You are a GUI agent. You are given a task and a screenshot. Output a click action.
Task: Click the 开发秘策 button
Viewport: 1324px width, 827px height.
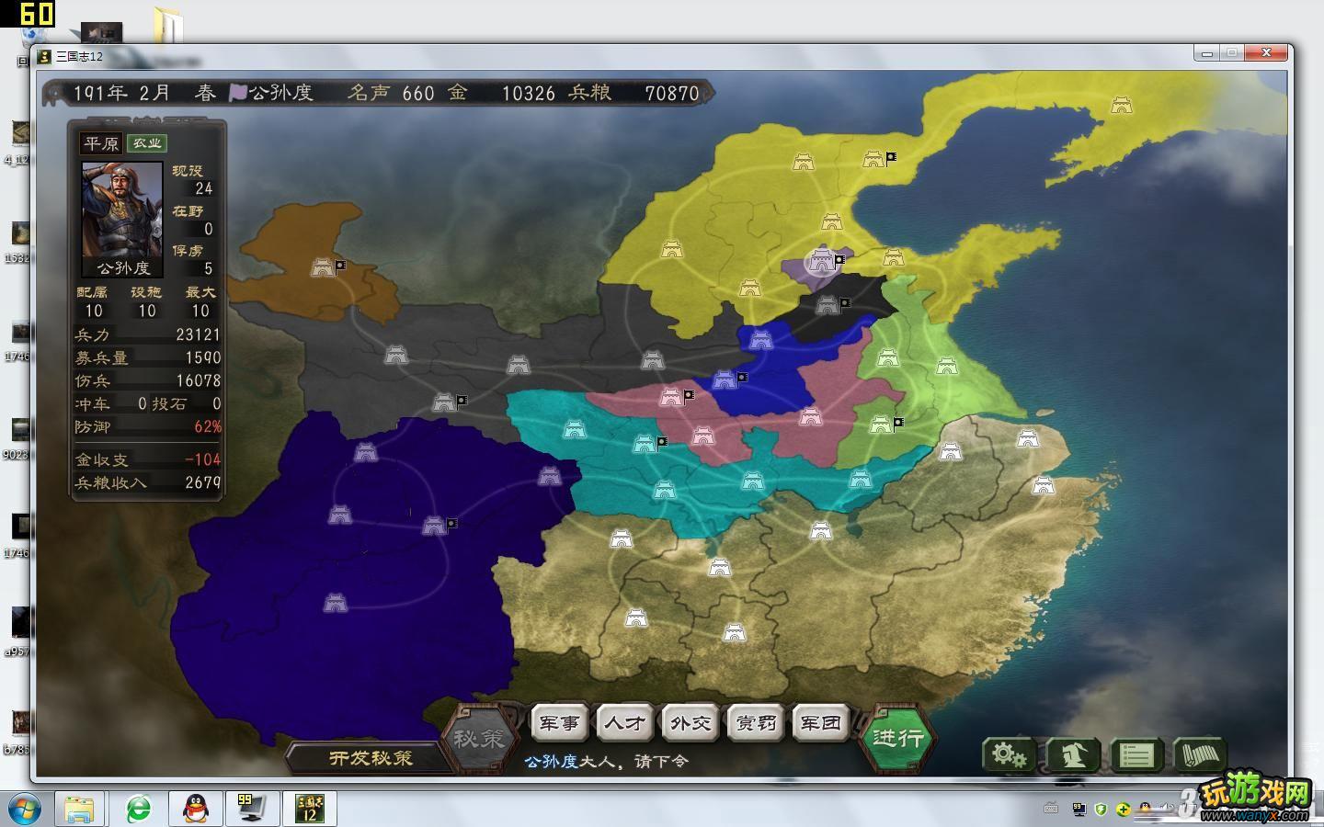tap(371, 758)
